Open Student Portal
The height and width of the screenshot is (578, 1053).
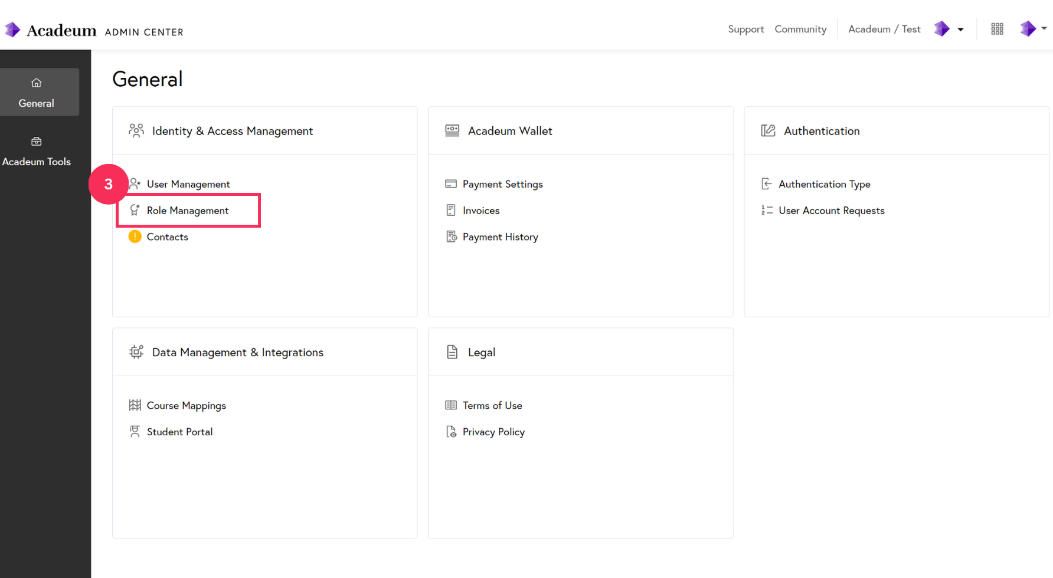click(x=180, y=432)
